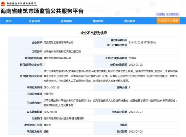Select project name 关于儋州市滨海新区滨海二道工程
The width and height of the screenshot is (186, 137).
62,52
